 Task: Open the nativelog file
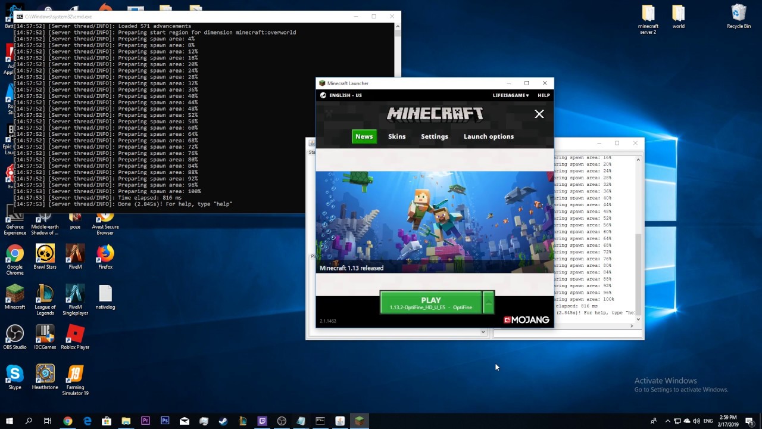point(105,297)
